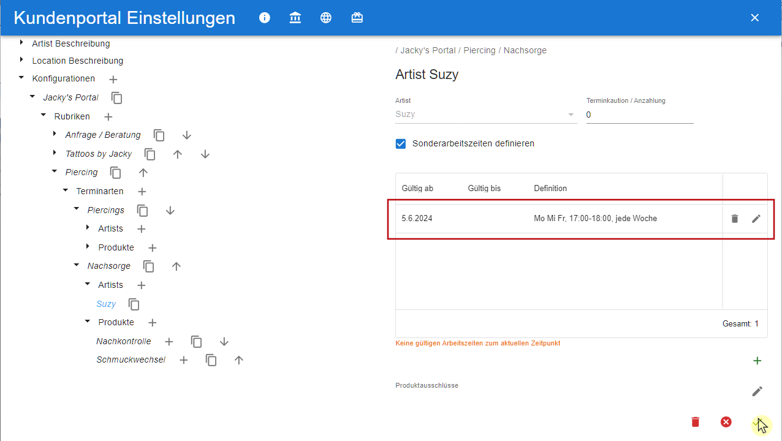The width and height of the screenshot is (782, 441).
Task: Expand Tattoos by Jacky node
Action: tap(55, 153)
